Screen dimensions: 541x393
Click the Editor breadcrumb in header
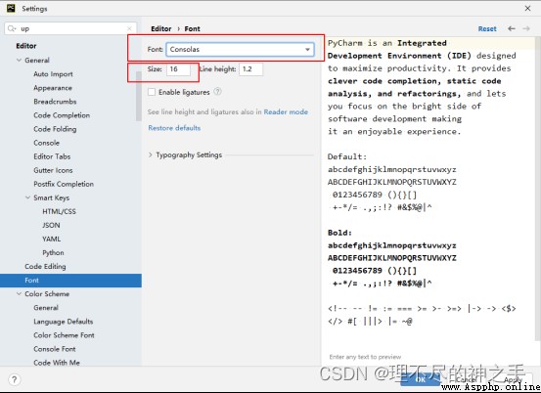tap(161, 28)
